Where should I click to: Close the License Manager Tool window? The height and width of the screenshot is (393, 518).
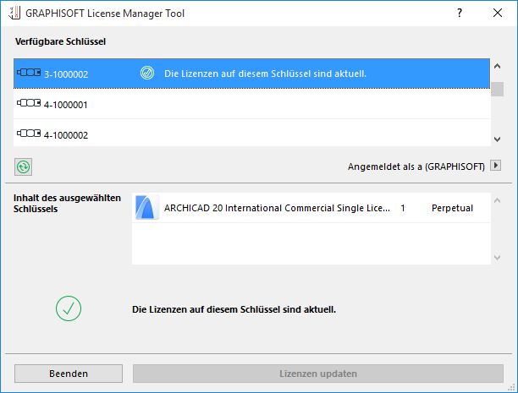coord(498,14)
